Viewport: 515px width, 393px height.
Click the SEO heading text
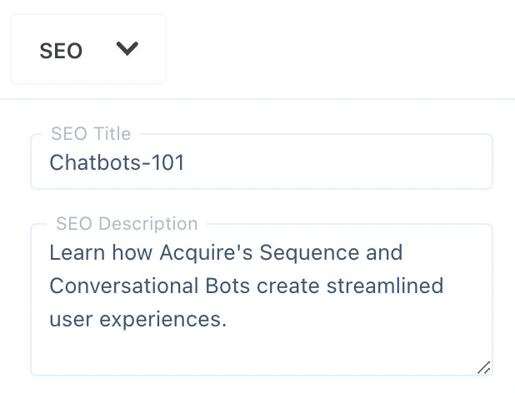point(61,51)
